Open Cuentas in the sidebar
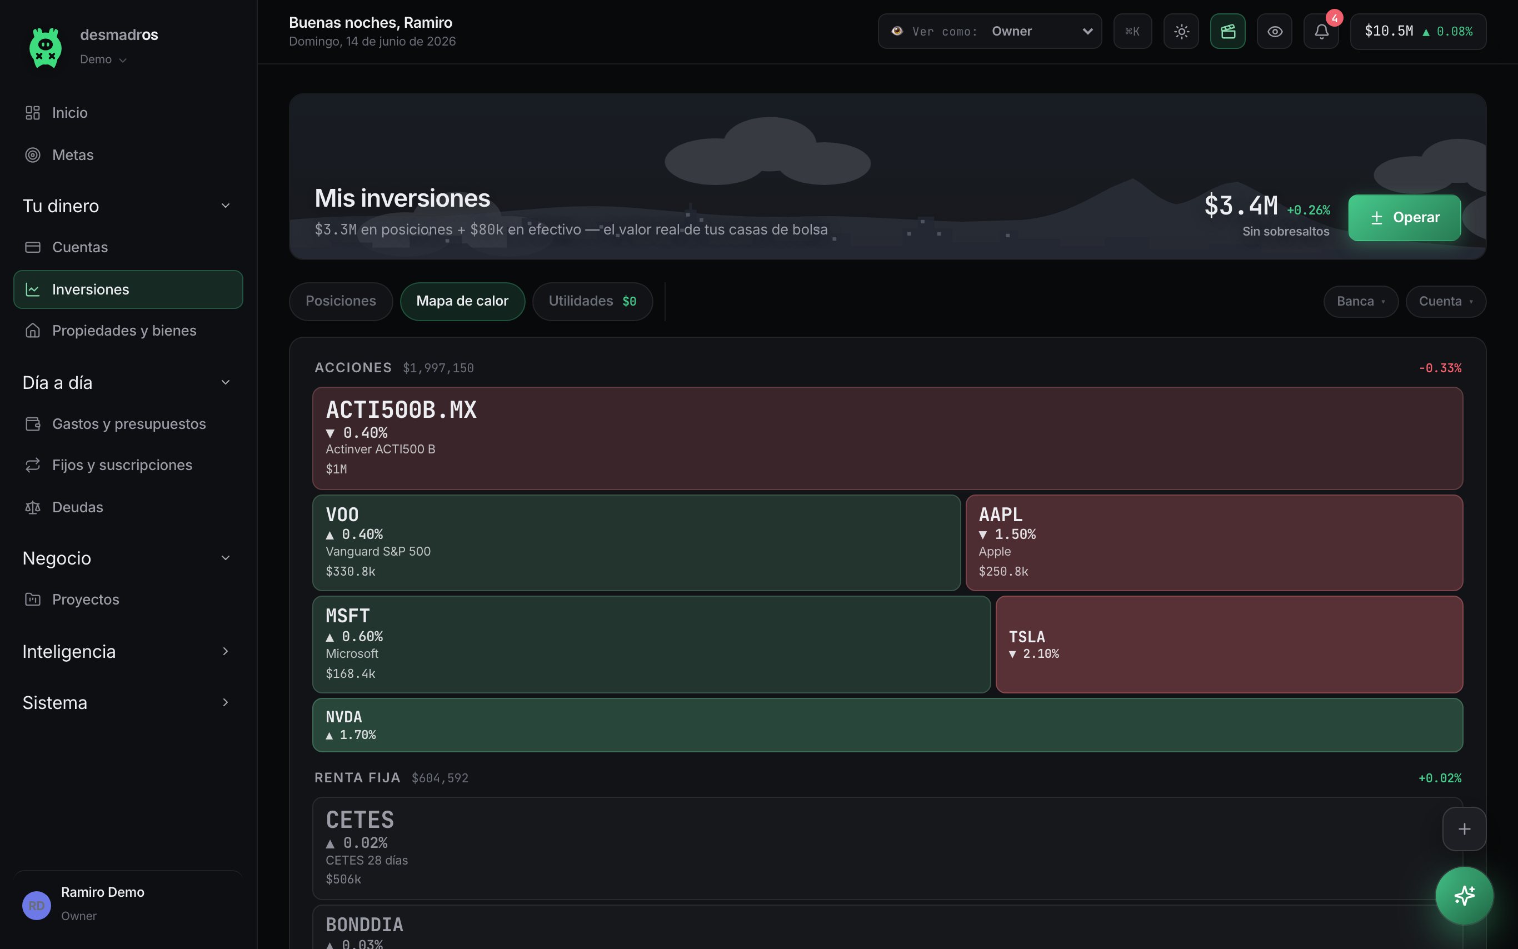1518x949 pixels. pos(128,247)
